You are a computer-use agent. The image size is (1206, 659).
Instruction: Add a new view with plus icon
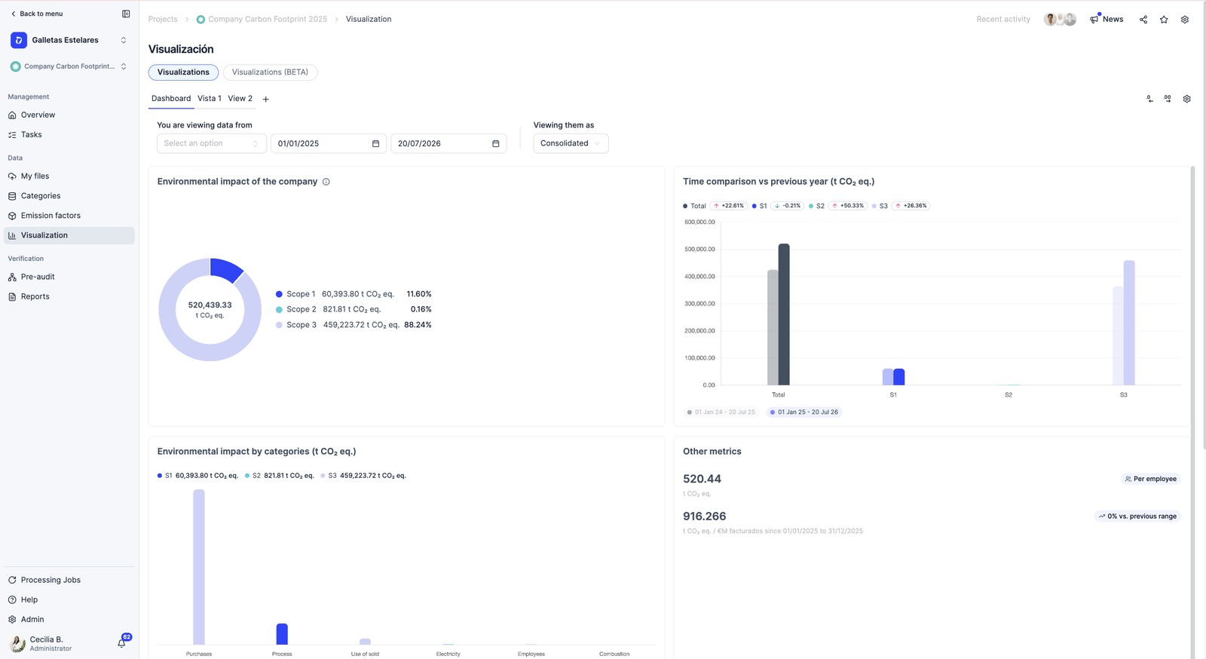(x=265, y=99)
